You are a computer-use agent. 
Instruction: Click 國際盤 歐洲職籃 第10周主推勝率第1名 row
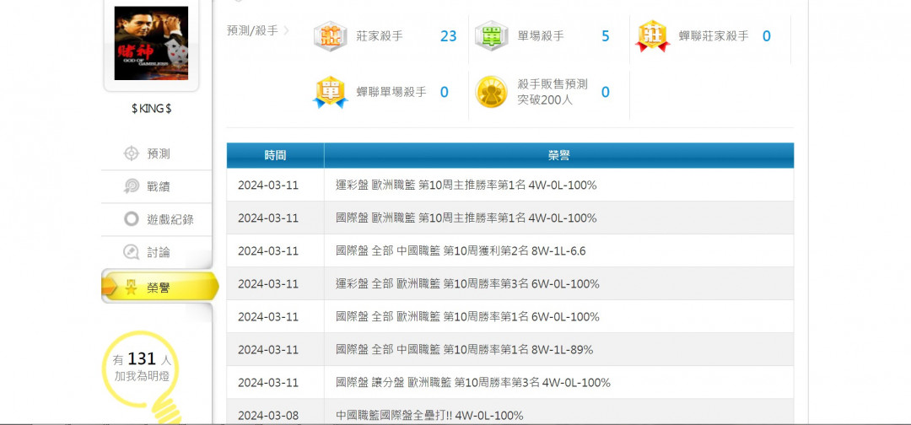[510, 218]
